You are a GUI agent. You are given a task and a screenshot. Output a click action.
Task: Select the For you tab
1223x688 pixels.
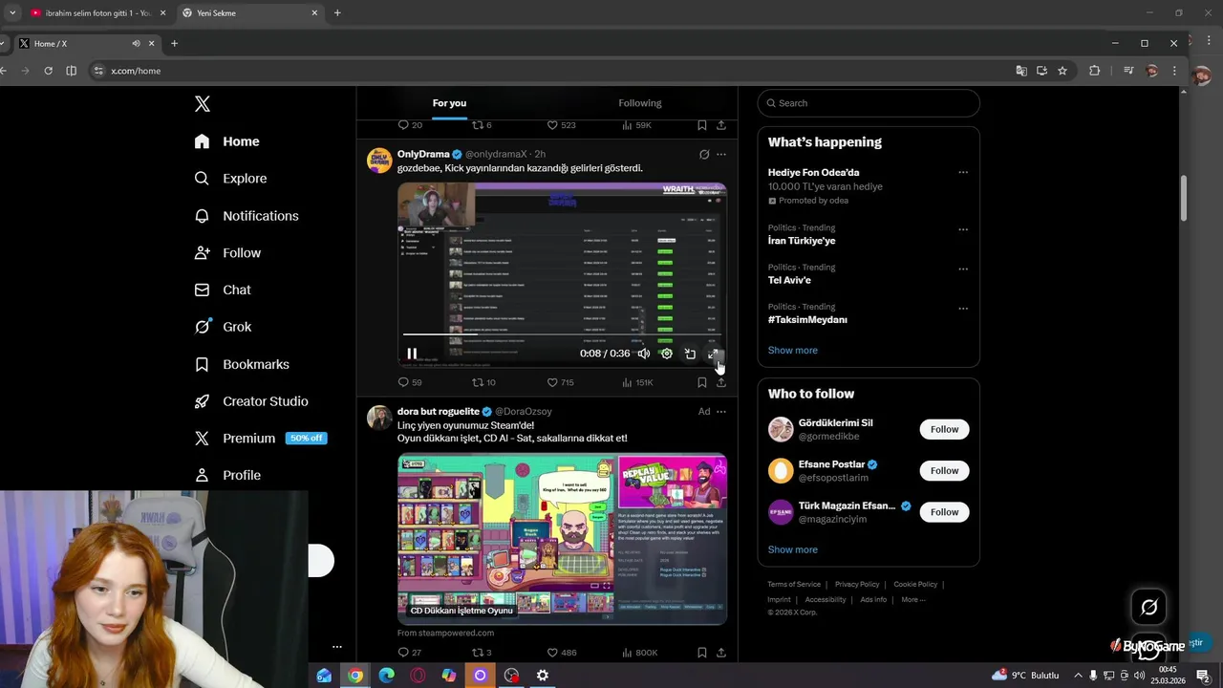(449, 103)
